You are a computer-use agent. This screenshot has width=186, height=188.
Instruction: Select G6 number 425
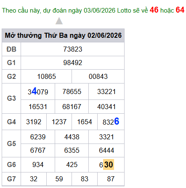72,164
